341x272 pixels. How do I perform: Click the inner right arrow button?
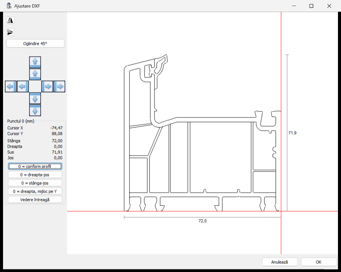click(x=47, y=87)
